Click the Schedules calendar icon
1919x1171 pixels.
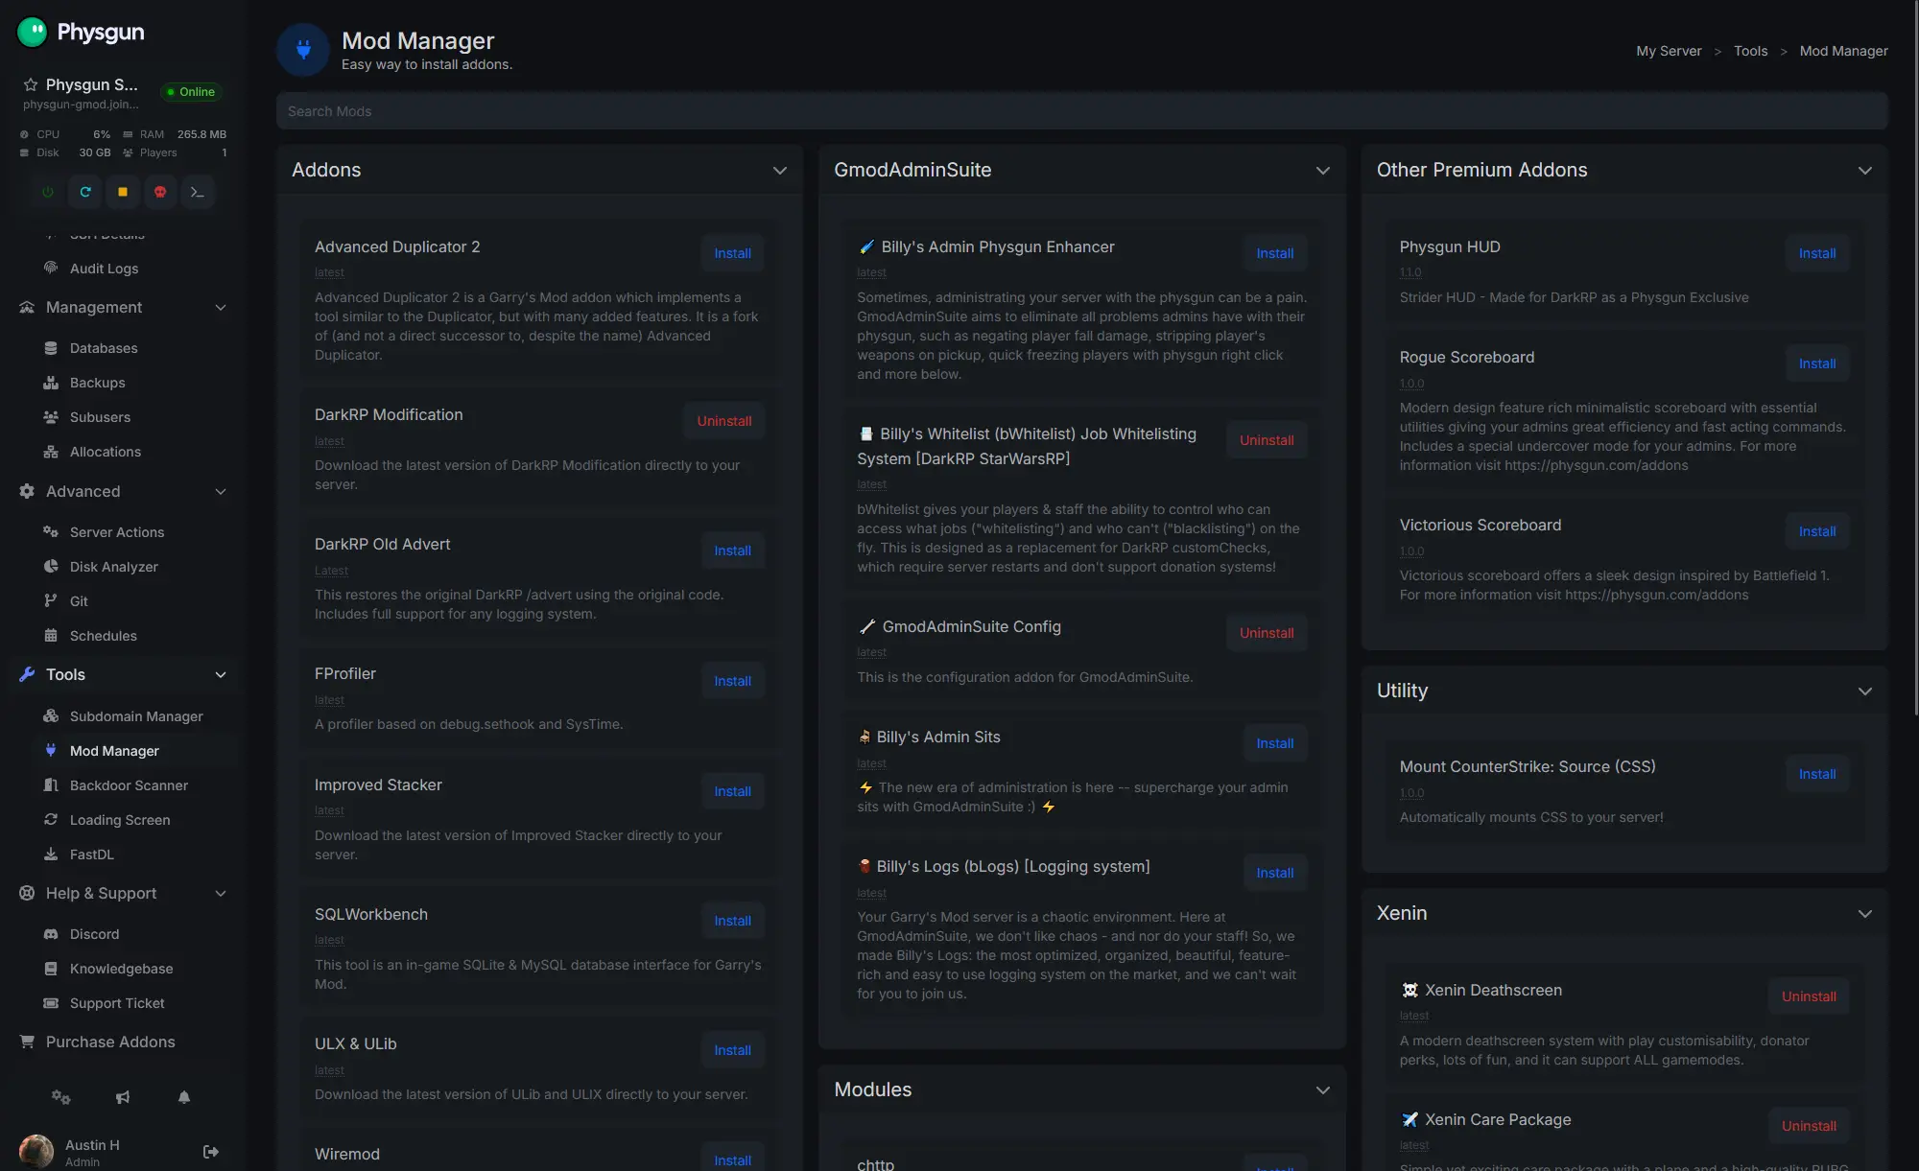click(51, 636)
